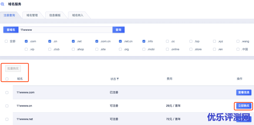Check the 全部 select-all suffix checkbox
254x125 pixels.
6,42
